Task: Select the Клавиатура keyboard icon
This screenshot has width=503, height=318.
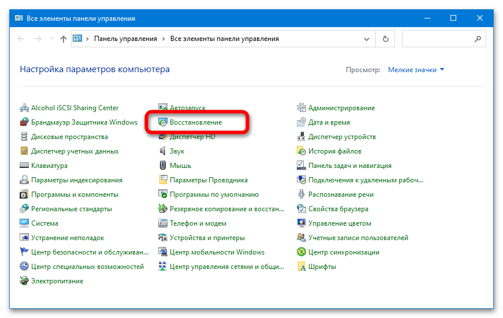Action: click(24, 166)
